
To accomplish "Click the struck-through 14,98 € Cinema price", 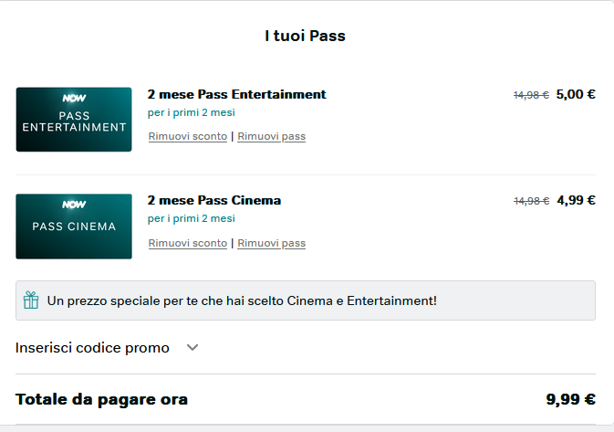I will (x=531, y=201).
